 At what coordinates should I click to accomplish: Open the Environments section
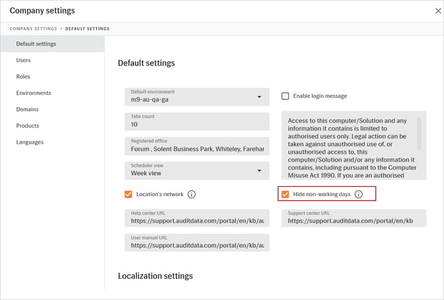pos(33,93)
